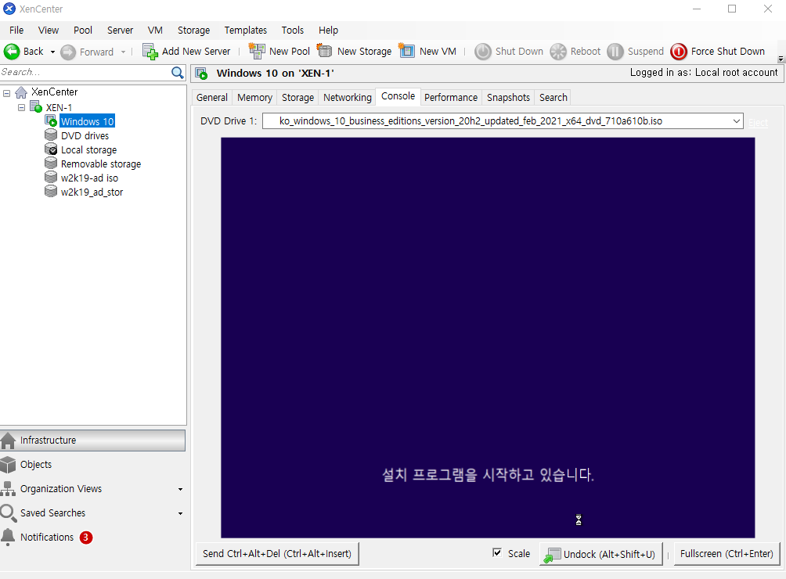
Task: Click the New Pool icon
Action: tap(257, 51)
